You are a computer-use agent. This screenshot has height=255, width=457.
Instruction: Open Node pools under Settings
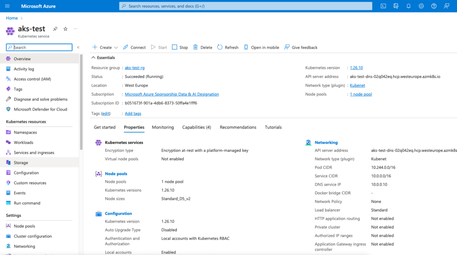click(x=39, y=226)
